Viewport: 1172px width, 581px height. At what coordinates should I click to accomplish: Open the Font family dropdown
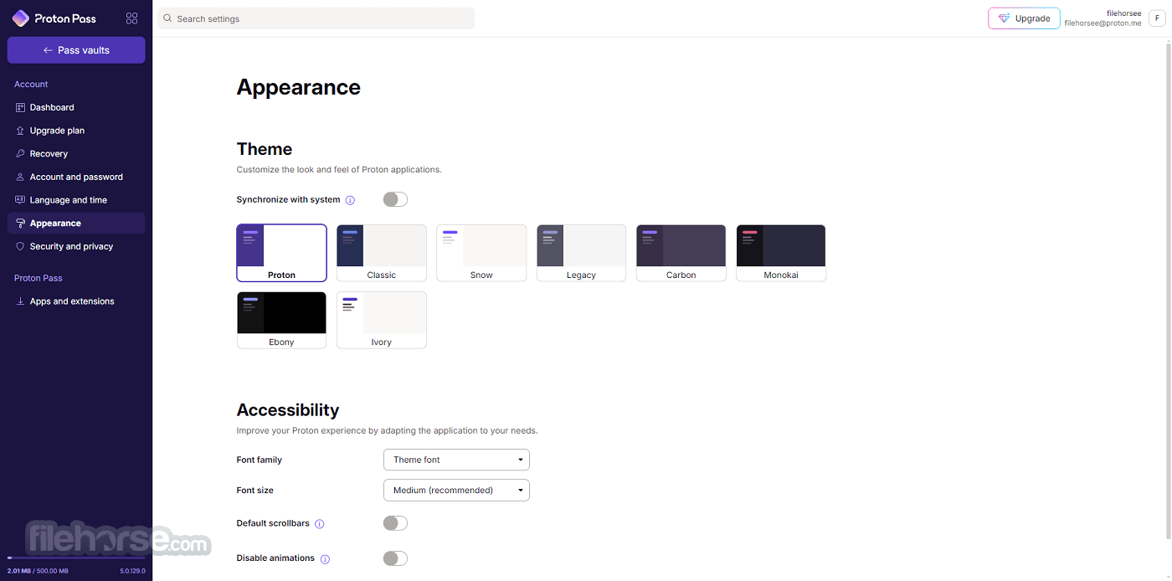coord(456,460)
